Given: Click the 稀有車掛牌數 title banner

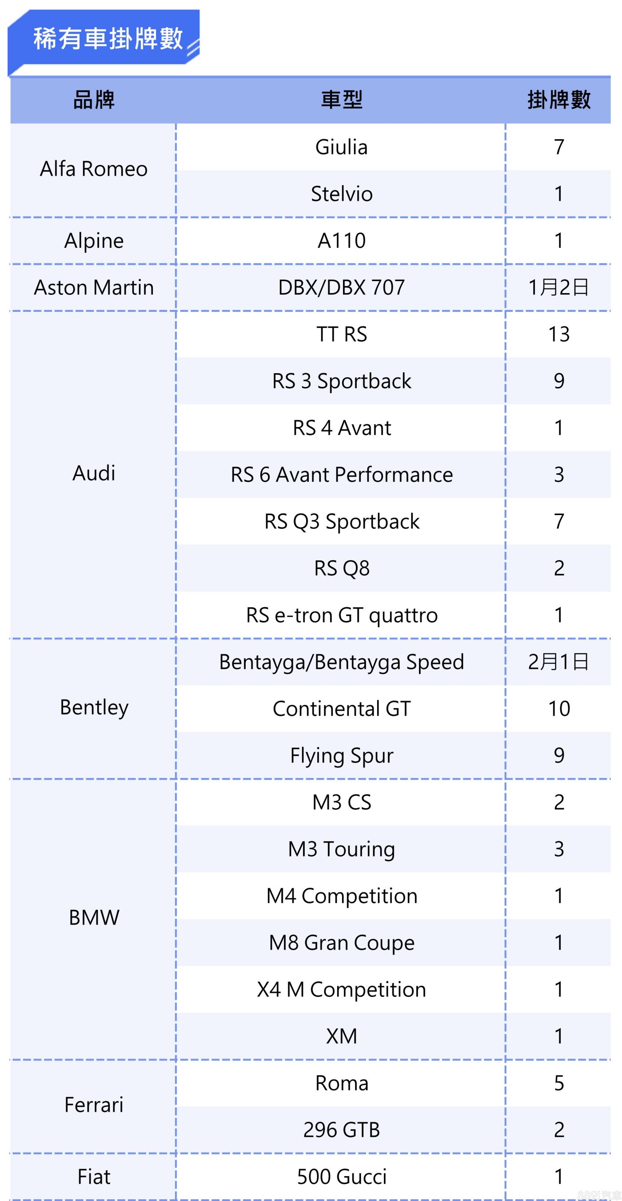Looking at the screenshot, I should tap(108, 39).
